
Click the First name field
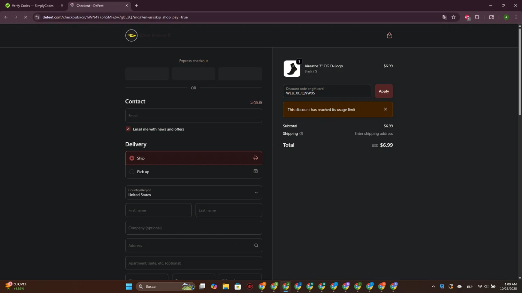pyautogui.click(x=158, y=210)
